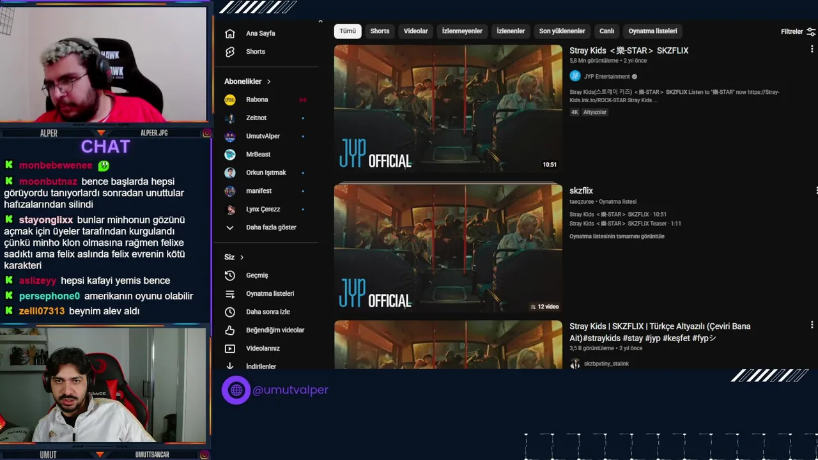Image resolution: width=818 pixels, height=460 pixels.
Task: Click chat username monbebewenee
Action: (56, 165)
